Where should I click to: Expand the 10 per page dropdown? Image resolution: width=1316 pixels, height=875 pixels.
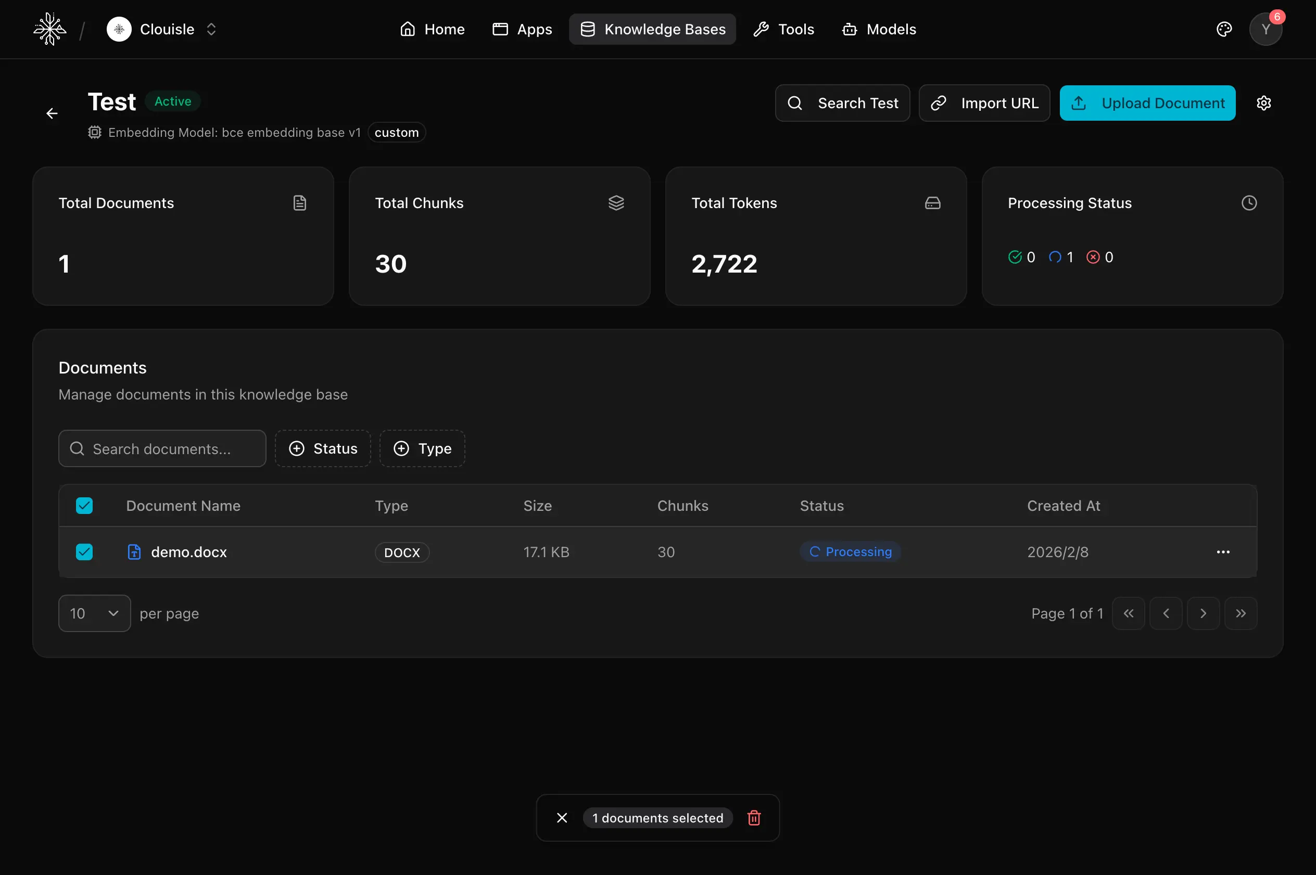click(94, 613)
